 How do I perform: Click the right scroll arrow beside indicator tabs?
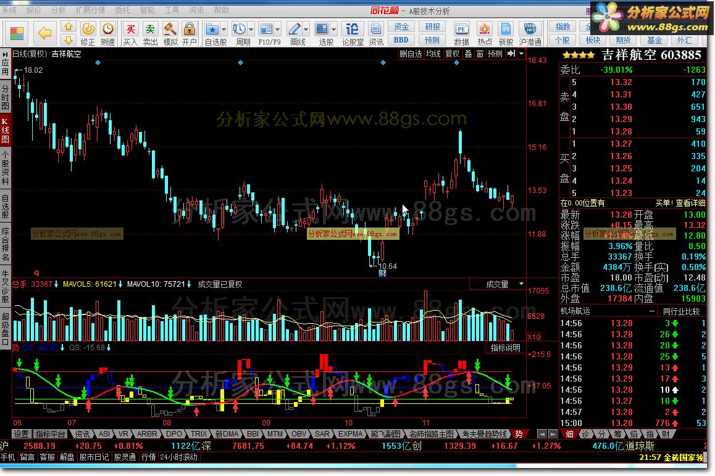point(553,434)
